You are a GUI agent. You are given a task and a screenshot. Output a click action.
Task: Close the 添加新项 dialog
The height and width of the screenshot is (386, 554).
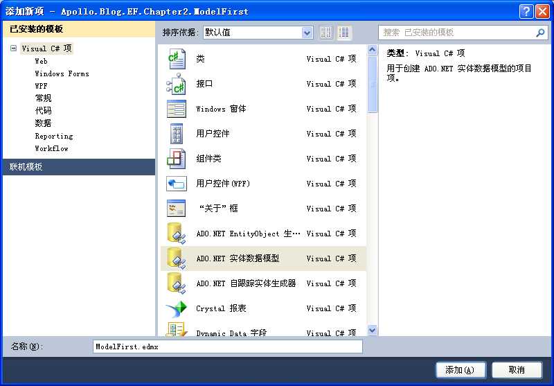pos(542,11)
